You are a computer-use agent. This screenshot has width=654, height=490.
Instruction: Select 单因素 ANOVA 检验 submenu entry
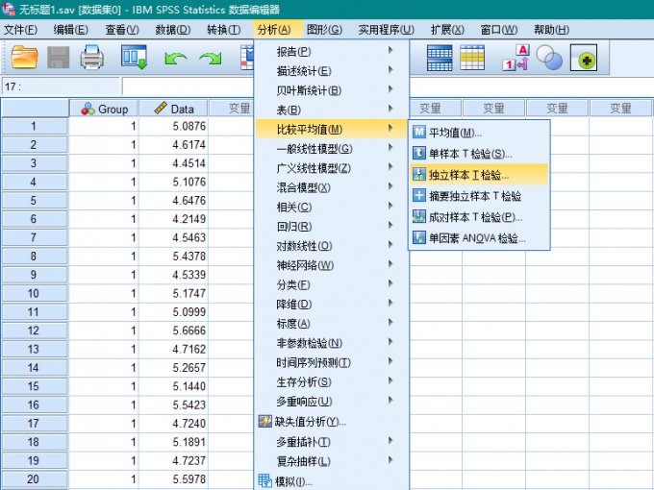click(479, 238)
